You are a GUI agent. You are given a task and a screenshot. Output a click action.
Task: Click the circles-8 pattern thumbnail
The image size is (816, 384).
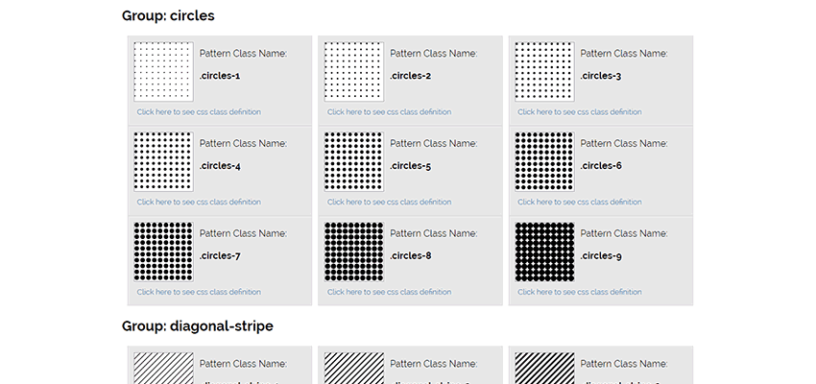[x=354, y=252]
